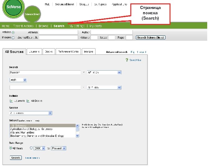Click the empty second search term field
Viewport: 224px width, 168px height.
[x=45, y=87]
